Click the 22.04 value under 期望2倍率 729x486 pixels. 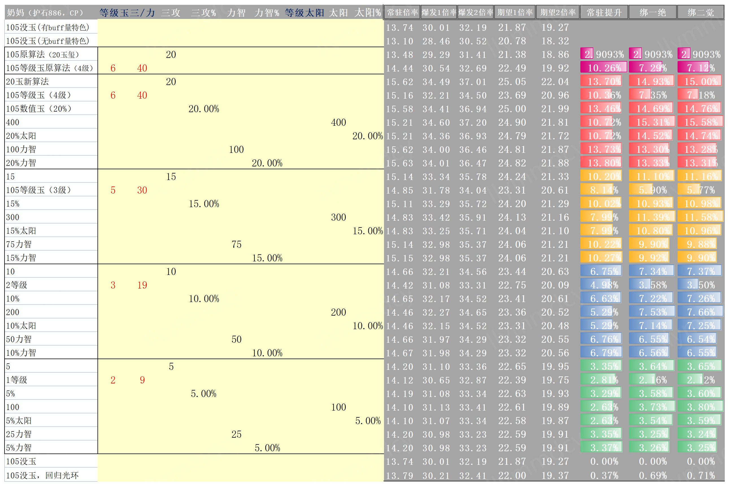pyautogui.click(x=555, y=82)
